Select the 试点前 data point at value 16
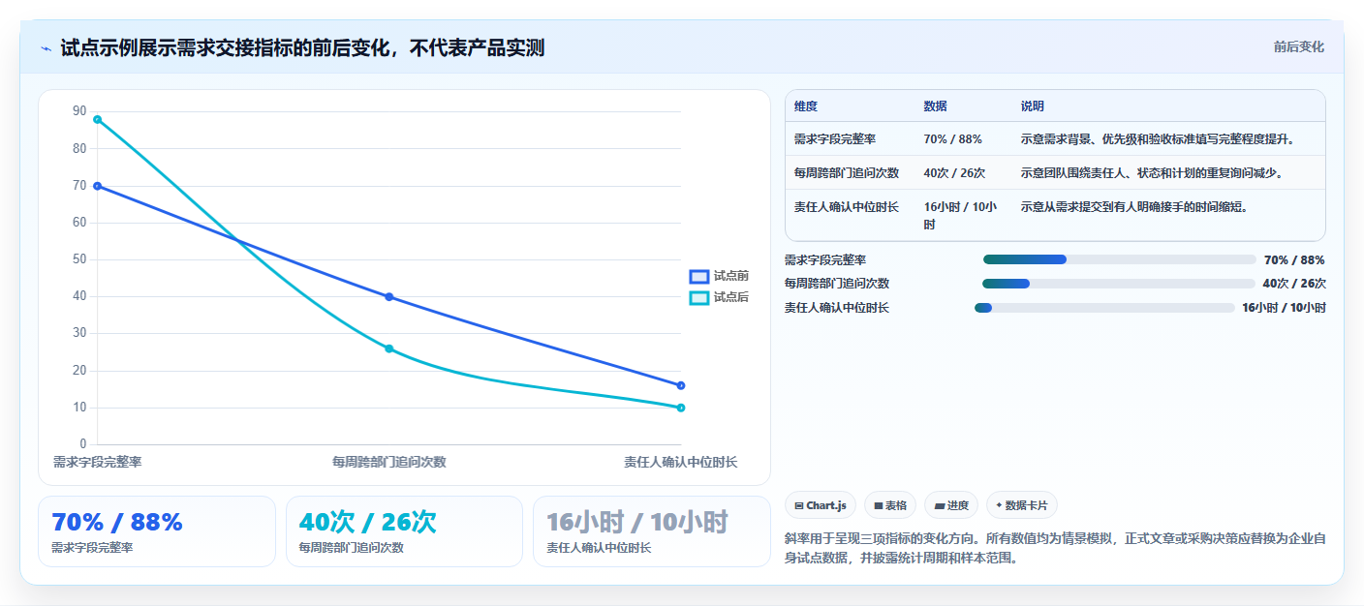 tap(681, 385)
